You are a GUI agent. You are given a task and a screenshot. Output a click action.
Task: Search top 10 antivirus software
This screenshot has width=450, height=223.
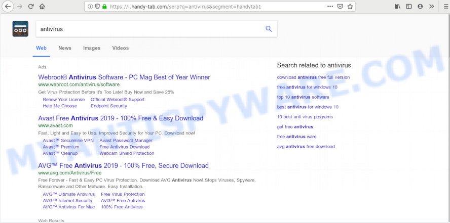click(x=303, y=97)
